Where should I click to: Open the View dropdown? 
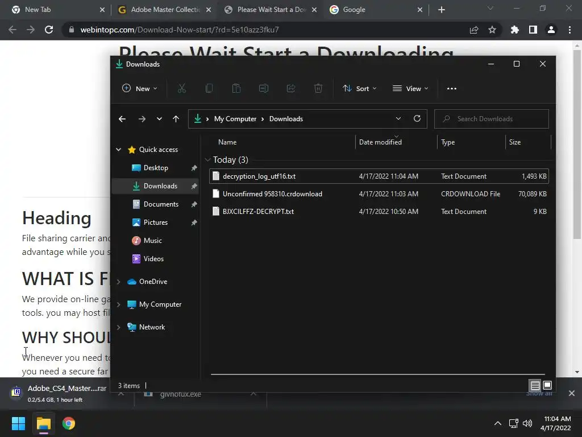pyautogui.click(x=410, y=88)
